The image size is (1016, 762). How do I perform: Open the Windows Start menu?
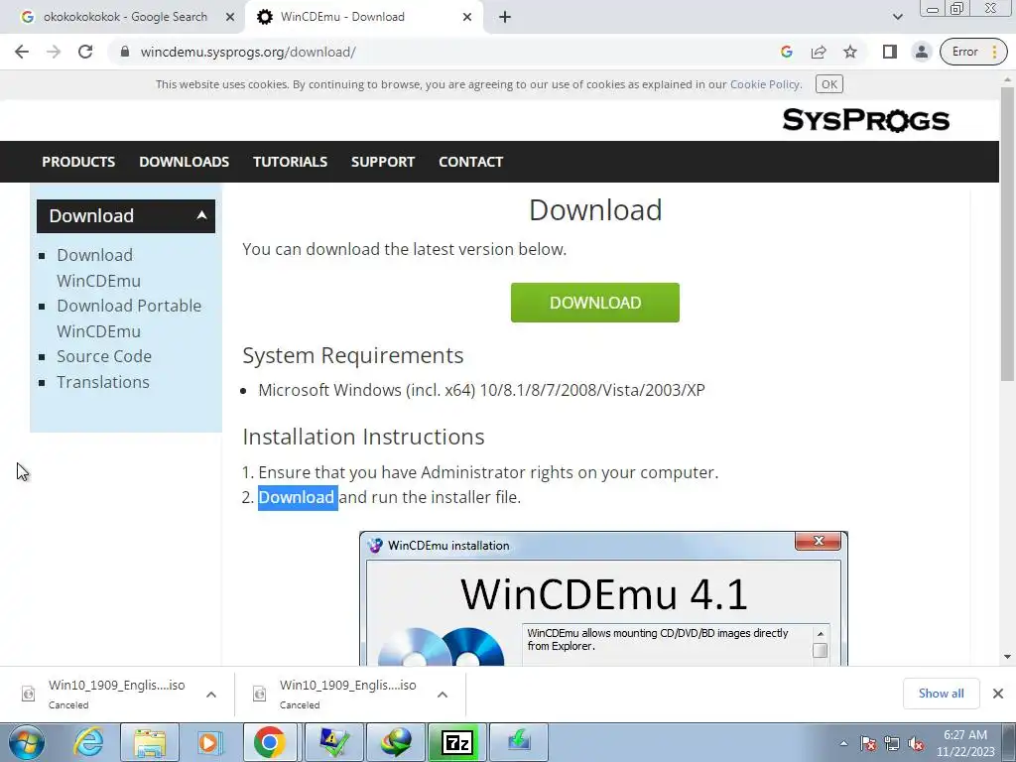pos(27,742)
